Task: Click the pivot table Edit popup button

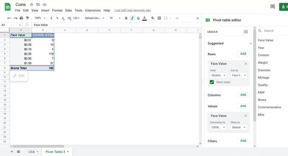Action: pyautogui.click(x=19, y=76)
